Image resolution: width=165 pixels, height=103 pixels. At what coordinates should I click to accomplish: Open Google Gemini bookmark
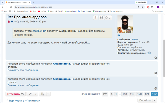(71, 11)
